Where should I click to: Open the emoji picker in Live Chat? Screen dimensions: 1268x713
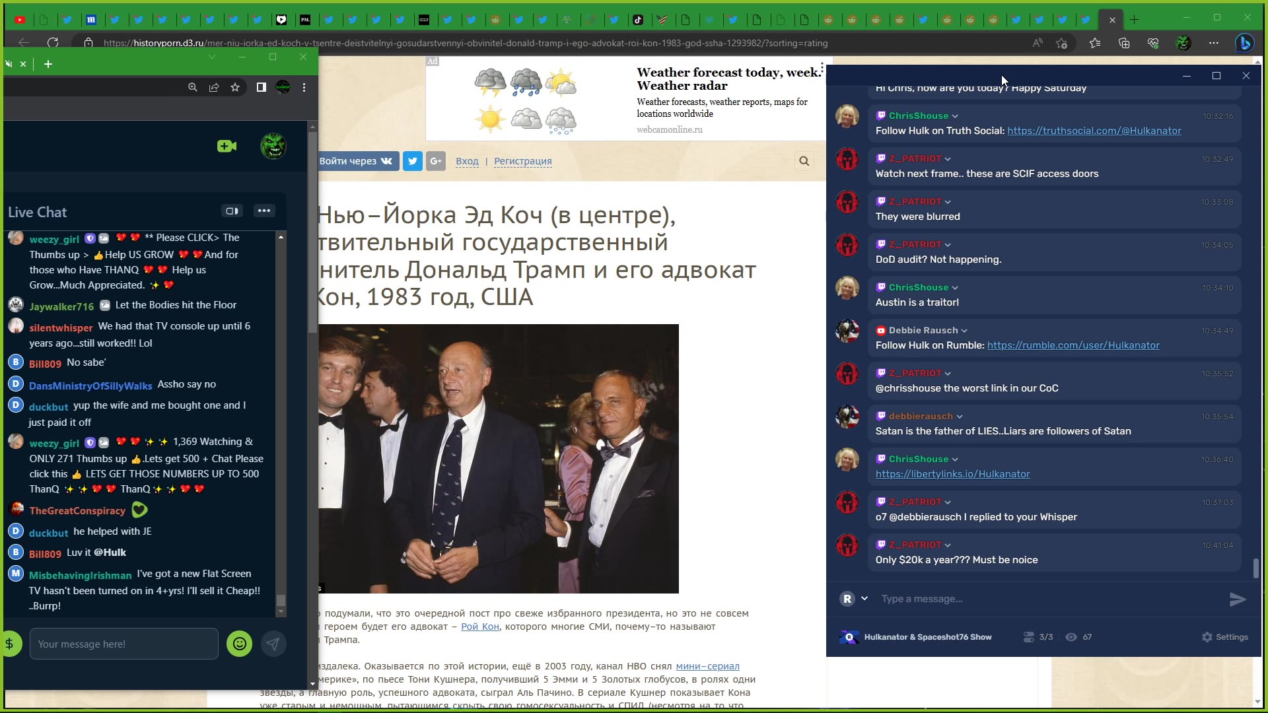[x=239, y=644]
